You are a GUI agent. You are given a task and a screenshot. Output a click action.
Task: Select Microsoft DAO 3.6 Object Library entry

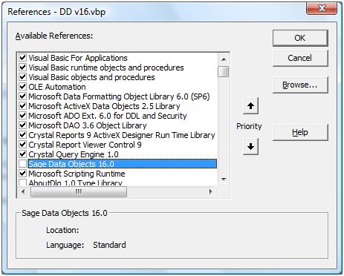click(x=88, y=125)
